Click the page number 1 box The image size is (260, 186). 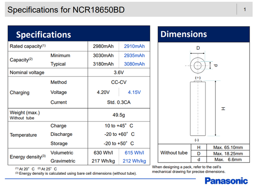click(245, 9)
